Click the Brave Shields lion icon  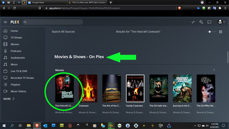tap(180, 8)
